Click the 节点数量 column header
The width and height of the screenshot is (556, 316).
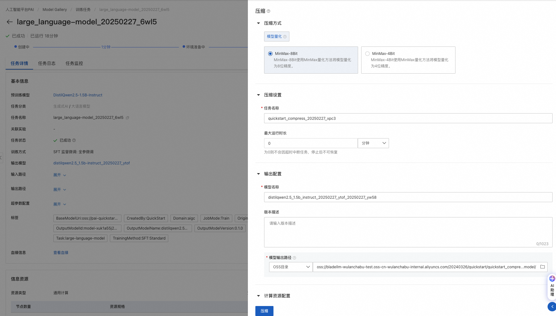(23, 307)
